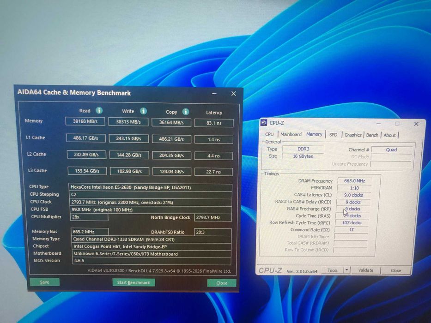Click Start Benchmark in AIDA64
Viewport: 431px width, 323px height.
tap(134, 282)
